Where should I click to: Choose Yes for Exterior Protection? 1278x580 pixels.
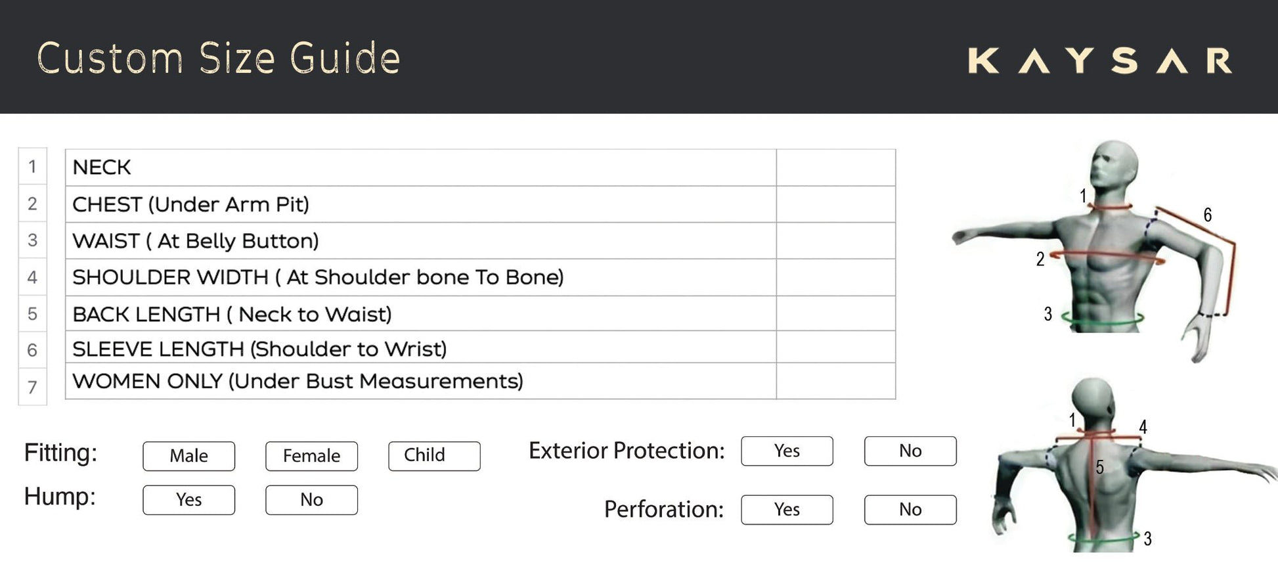[787, 451]
